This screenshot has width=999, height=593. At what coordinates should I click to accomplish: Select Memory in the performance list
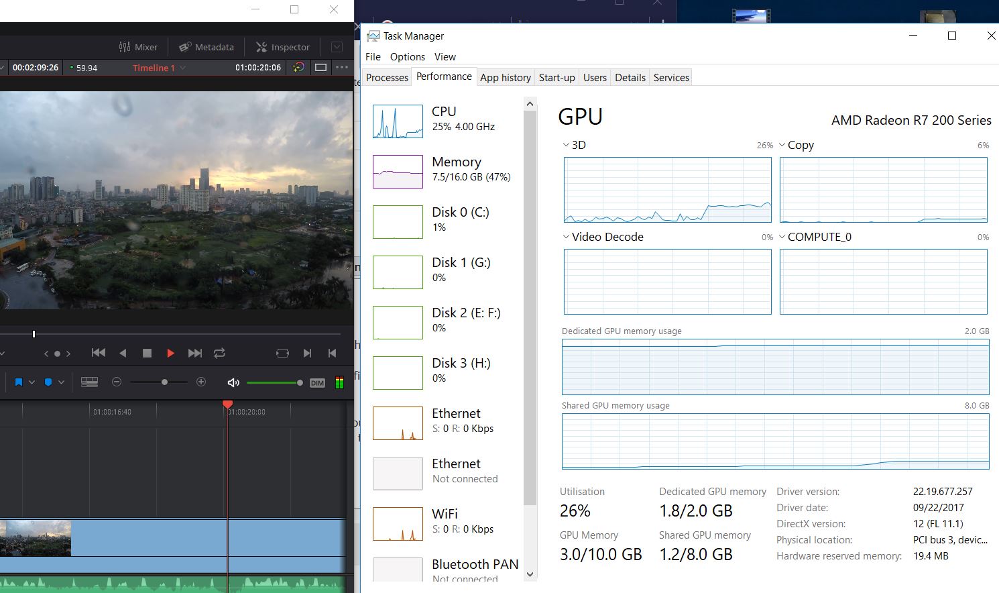[x=445, y=172]
